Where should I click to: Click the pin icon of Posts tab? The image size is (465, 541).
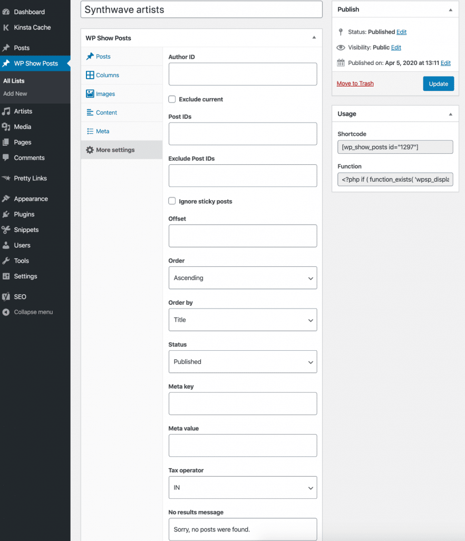[90, 56]
